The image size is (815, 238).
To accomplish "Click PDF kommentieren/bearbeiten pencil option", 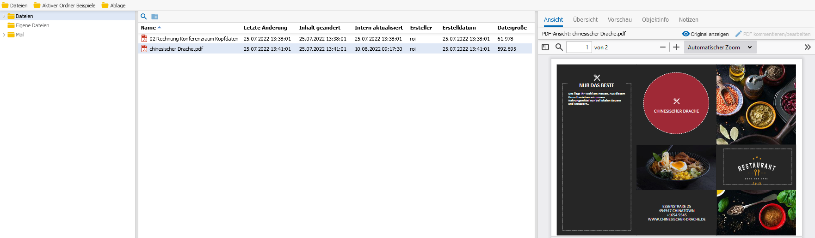I will point(773,34).
